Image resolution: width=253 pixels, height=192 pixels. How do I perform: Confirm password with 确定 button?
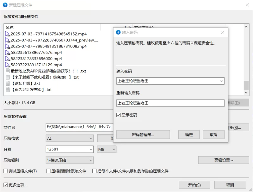point(189,135)
